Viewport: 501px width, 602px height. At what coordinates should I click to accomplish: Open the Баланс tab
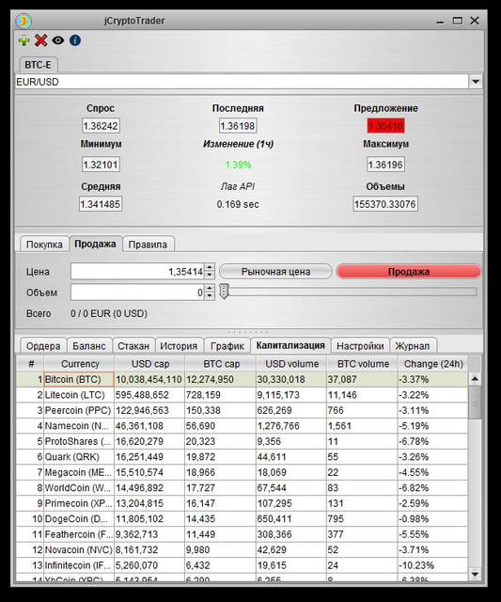[89, 345]
